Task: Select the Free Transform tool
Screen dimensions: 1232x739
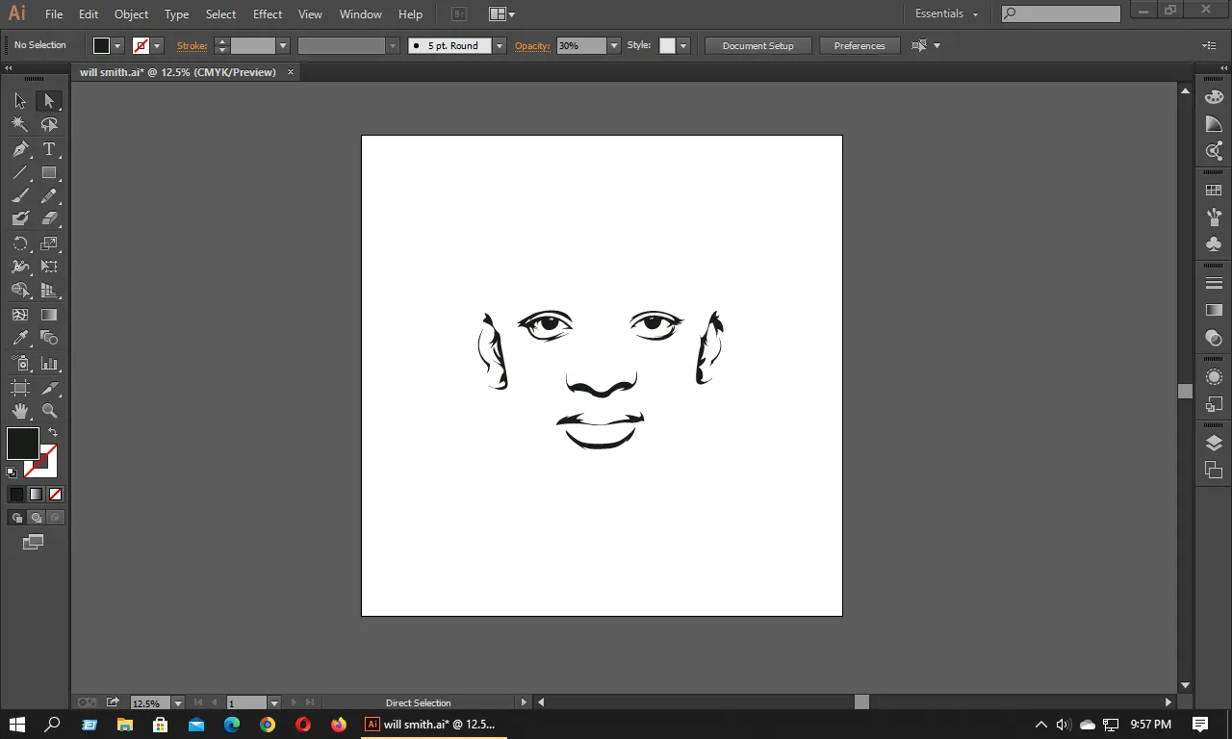Action: point(49,267)
